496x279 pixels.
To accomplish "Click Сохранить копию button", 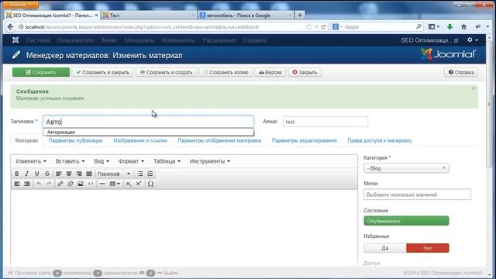I will [226, 72].
